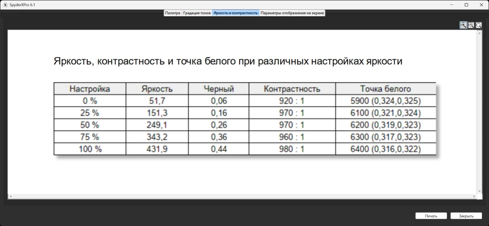This screenshot has height=226, width=489.
Task: Click black level value 0,36
Action: [x=219, y=137]
